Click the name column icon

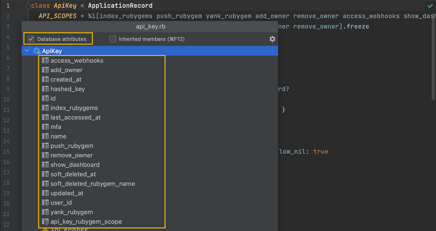[x=45, y=136]
